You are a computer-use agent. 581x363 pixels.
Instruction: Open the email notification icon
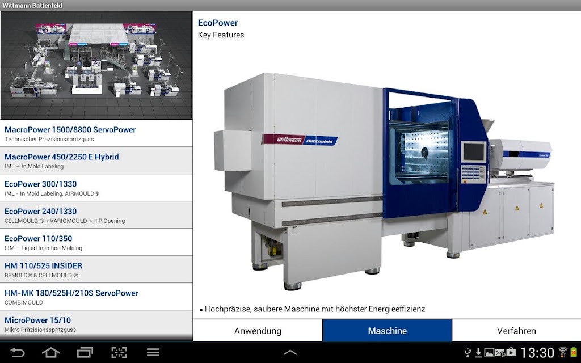coord(500,352)
